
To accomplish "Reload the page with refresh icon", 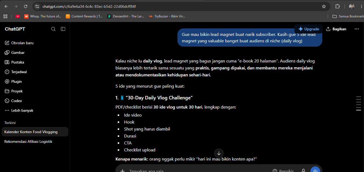I will click(x=26, y=6).
